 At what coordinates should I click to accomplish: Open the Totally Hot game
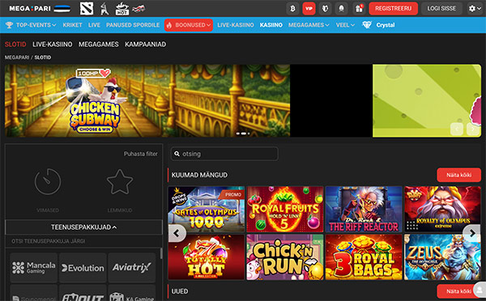click(x=206, y=257)
